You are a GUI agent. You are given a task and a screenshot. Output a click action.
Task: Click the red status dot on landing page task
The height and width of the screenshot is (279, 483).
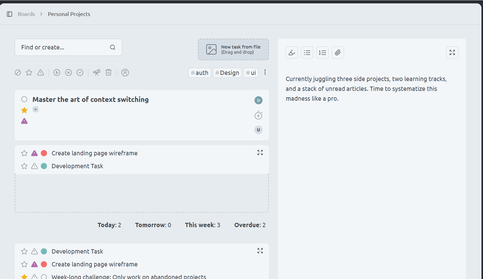(44, 153)
